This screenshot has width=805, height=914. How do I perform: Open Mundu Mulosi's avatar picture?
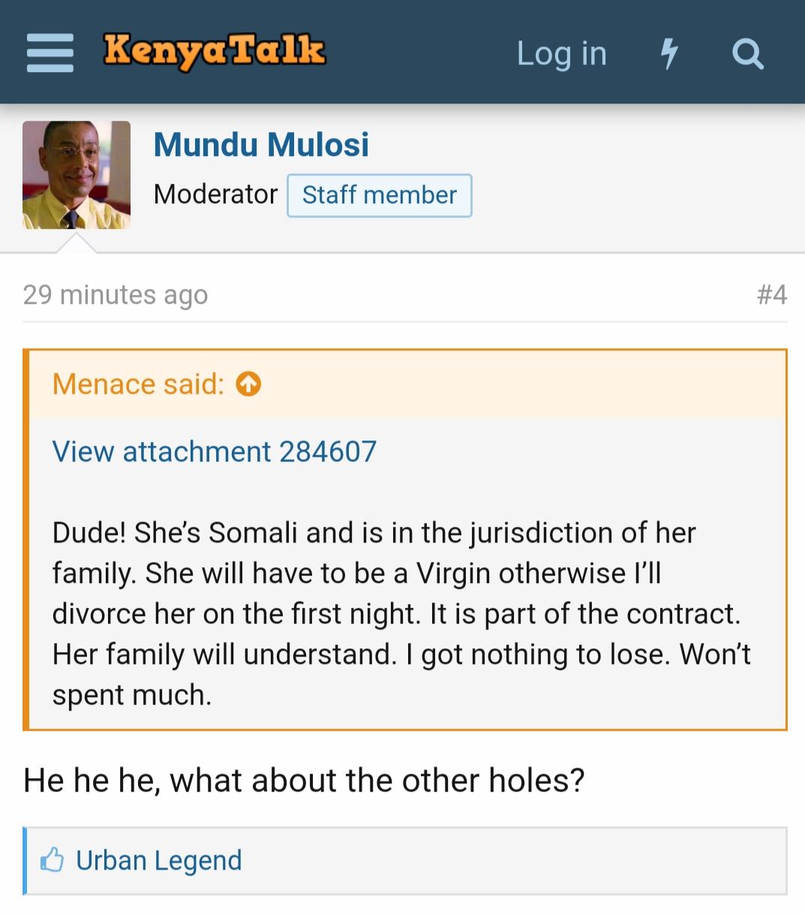tap(77, 175)
